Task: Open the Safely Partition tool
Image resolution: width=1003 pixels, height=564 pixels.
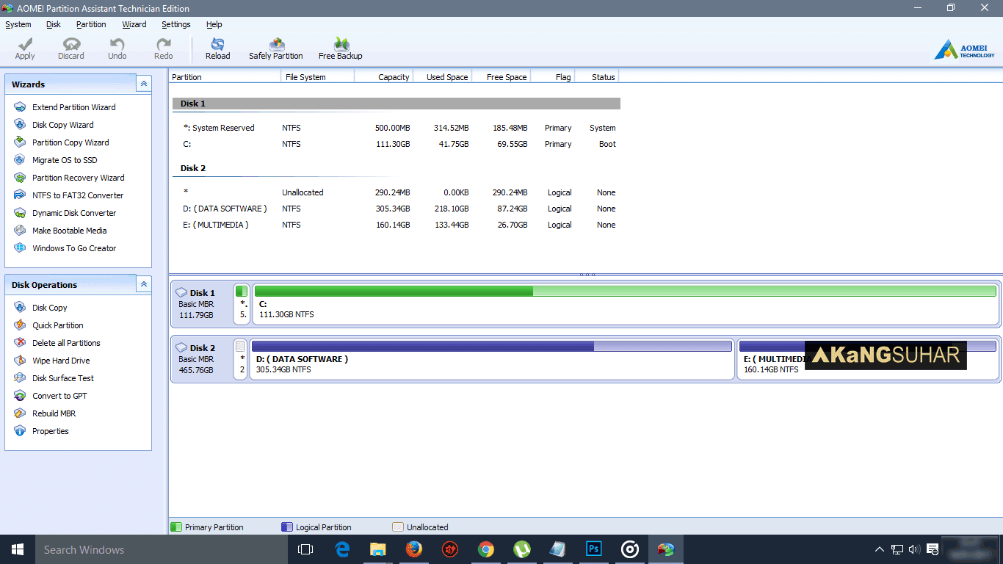Action: coord(276,49)
